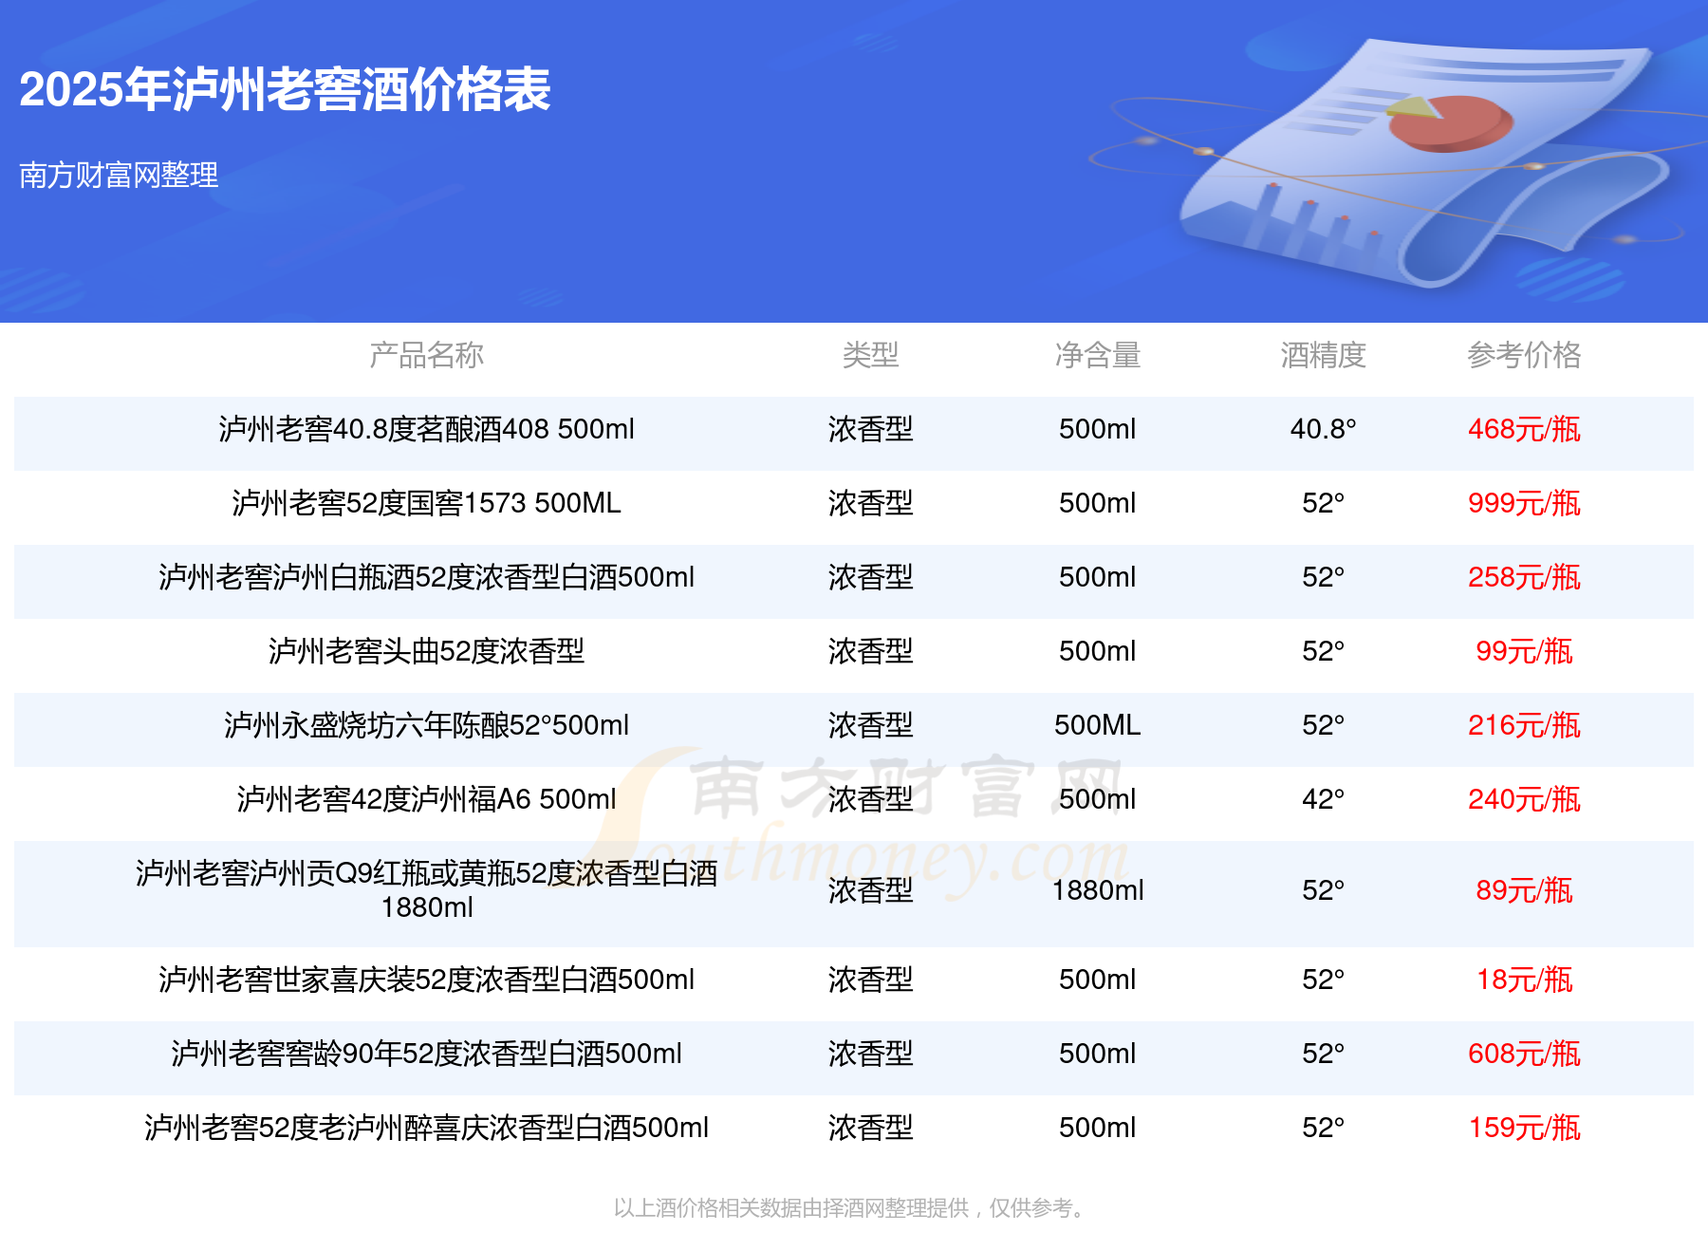Click the 89元/瓶 price
This screenshot has width=1708, height=1251.
pos(1524,890)
